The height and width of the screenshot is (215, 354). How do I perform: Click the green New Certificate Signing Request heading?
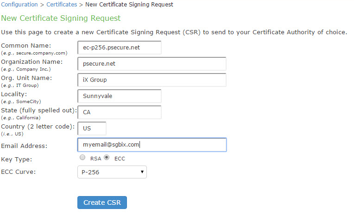61,18
